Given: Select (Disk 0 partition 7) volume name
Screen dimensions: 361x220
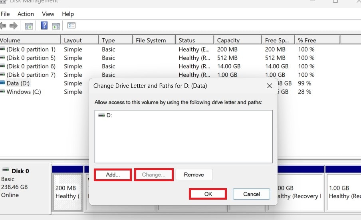Looking at the screenshot, I should (31, 75).
